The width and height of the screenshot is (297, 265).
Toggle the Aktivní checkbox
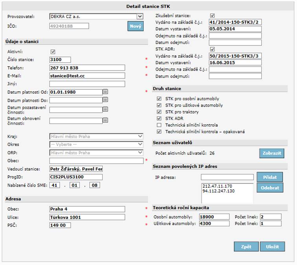click(53, 52)
